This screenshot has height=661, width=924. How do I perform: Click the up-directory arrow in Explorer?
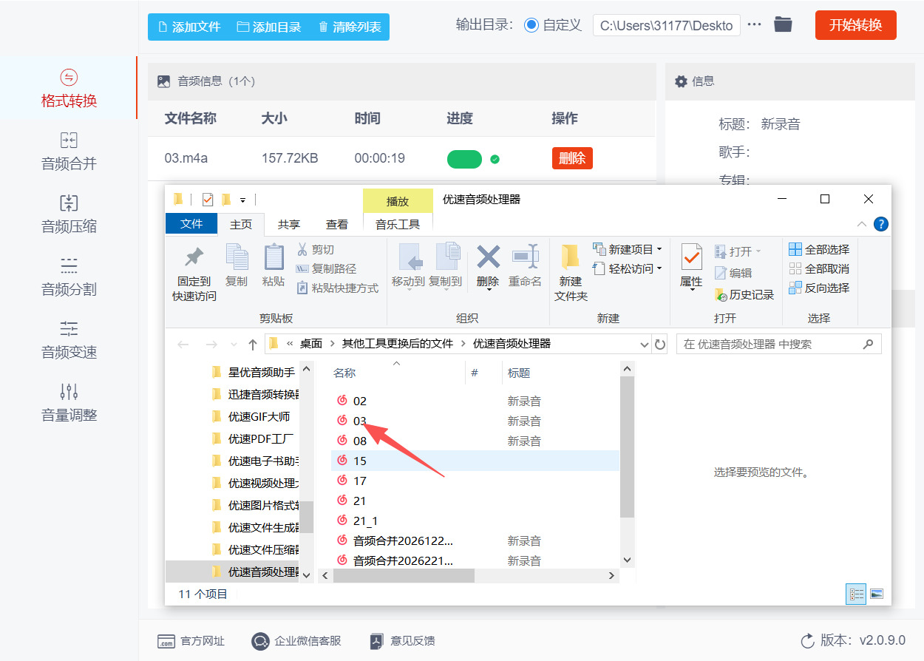tap(253, 345)
